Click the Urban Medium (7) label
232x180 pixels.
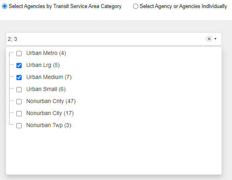click(49, 77)
